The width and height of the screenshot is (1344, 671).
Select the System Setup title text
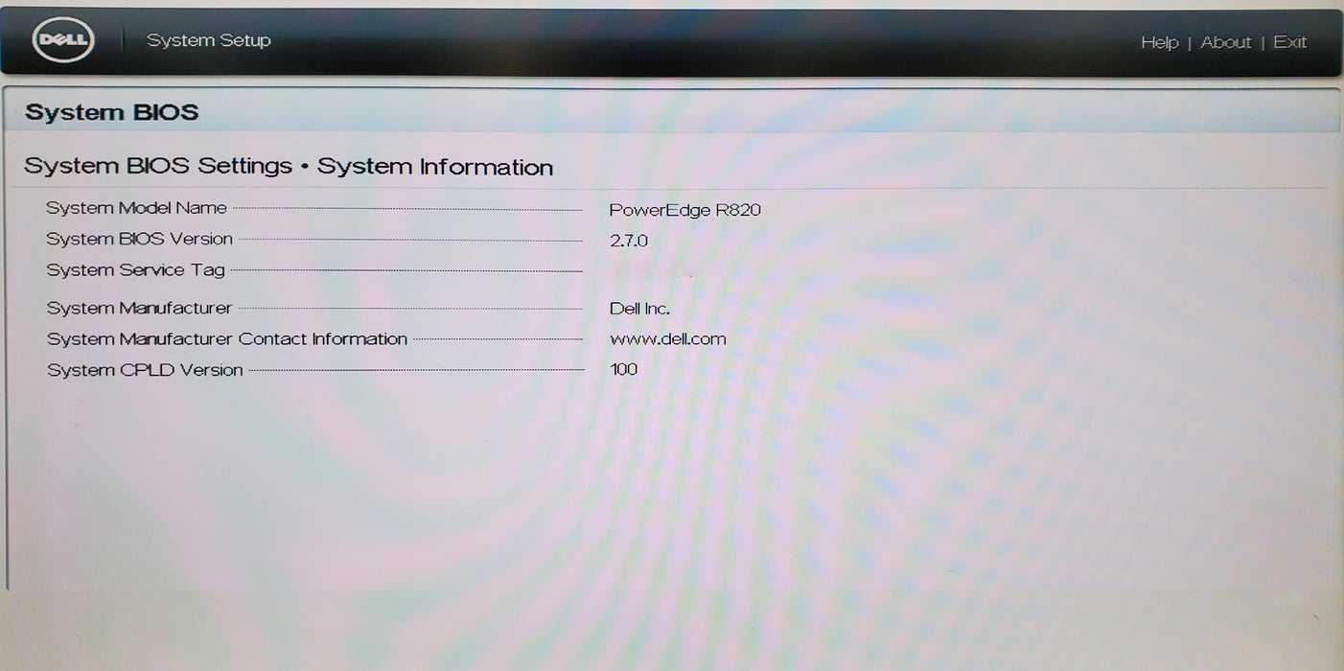click(x=208, y=40)
